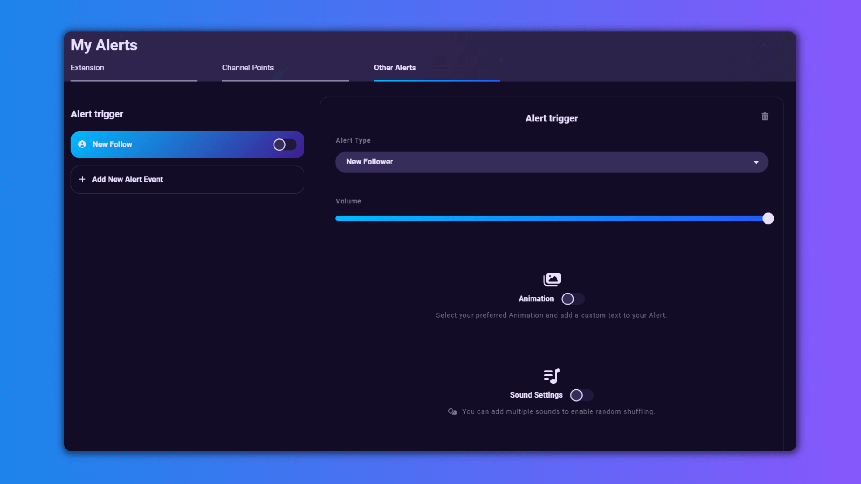
Task: Click the animation image/picture icon
Action: click(552, 279)
